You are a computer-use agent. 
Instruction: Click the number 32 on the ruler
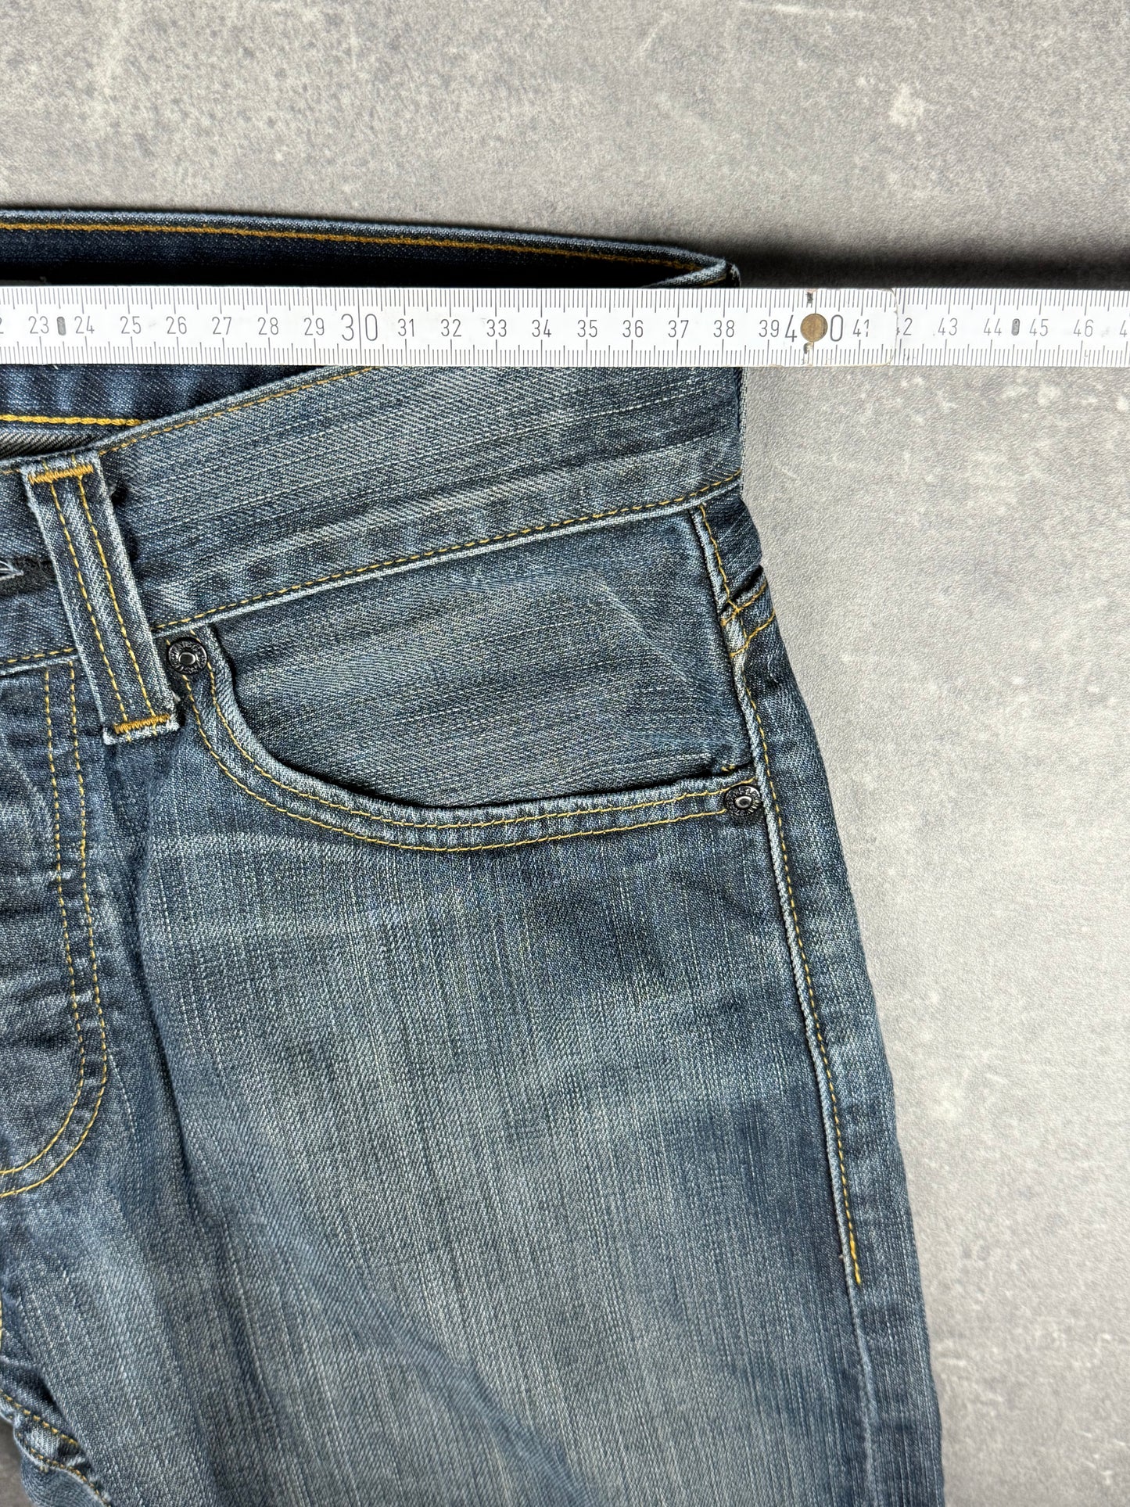pyautogui.click(x=451, y=328)
